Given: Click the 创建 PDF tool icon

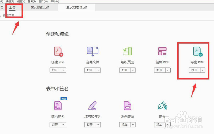Looking at the screenshot, I should [x=59, y=52].
